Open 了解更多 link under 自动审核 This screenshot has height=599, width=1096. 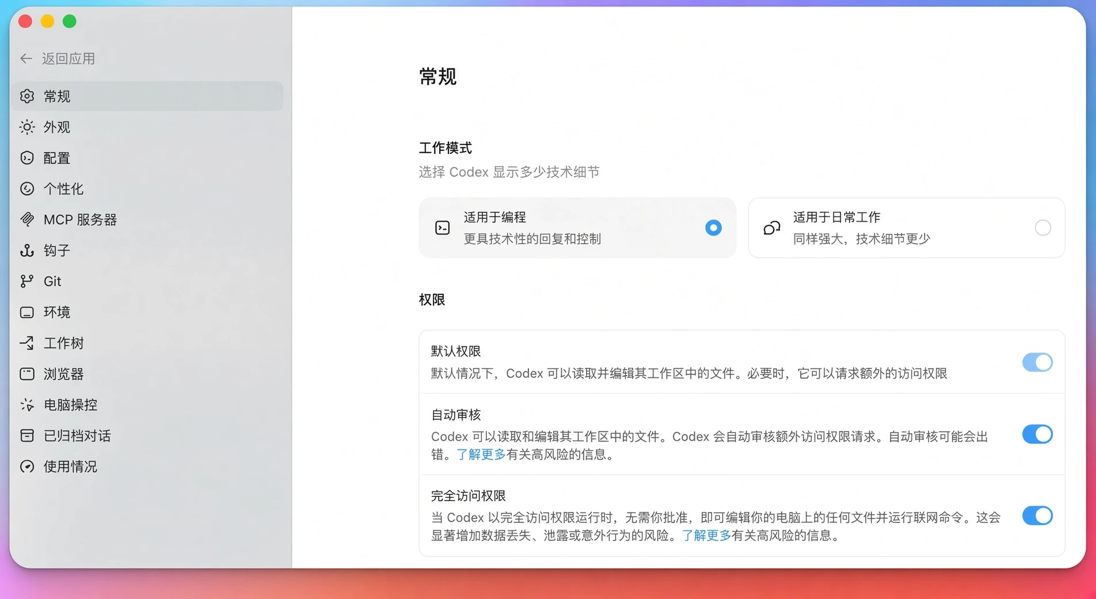pos(481,454)
